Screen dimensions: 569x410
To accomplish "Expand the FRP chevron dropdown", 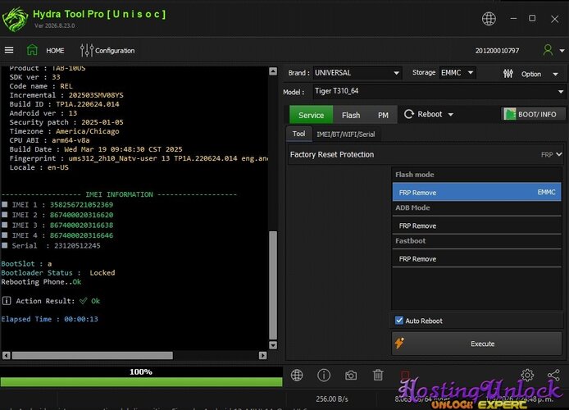I will pyautogui.click(x=559, y=154).
